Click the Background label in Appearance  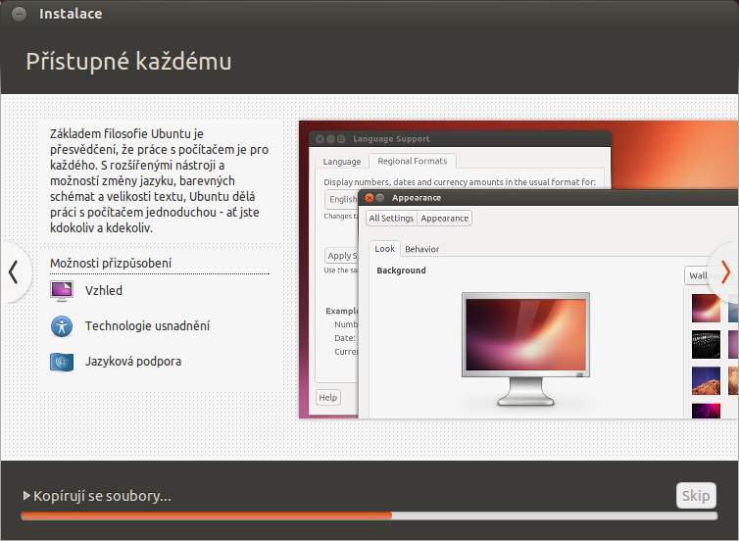(401, 270)
